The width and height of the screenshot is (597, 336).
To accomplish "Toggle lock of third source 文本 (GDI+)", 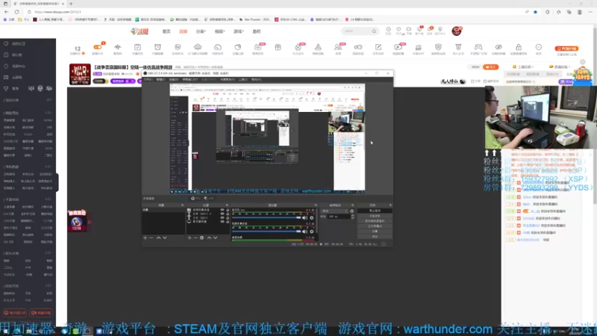I will point(228,217).
